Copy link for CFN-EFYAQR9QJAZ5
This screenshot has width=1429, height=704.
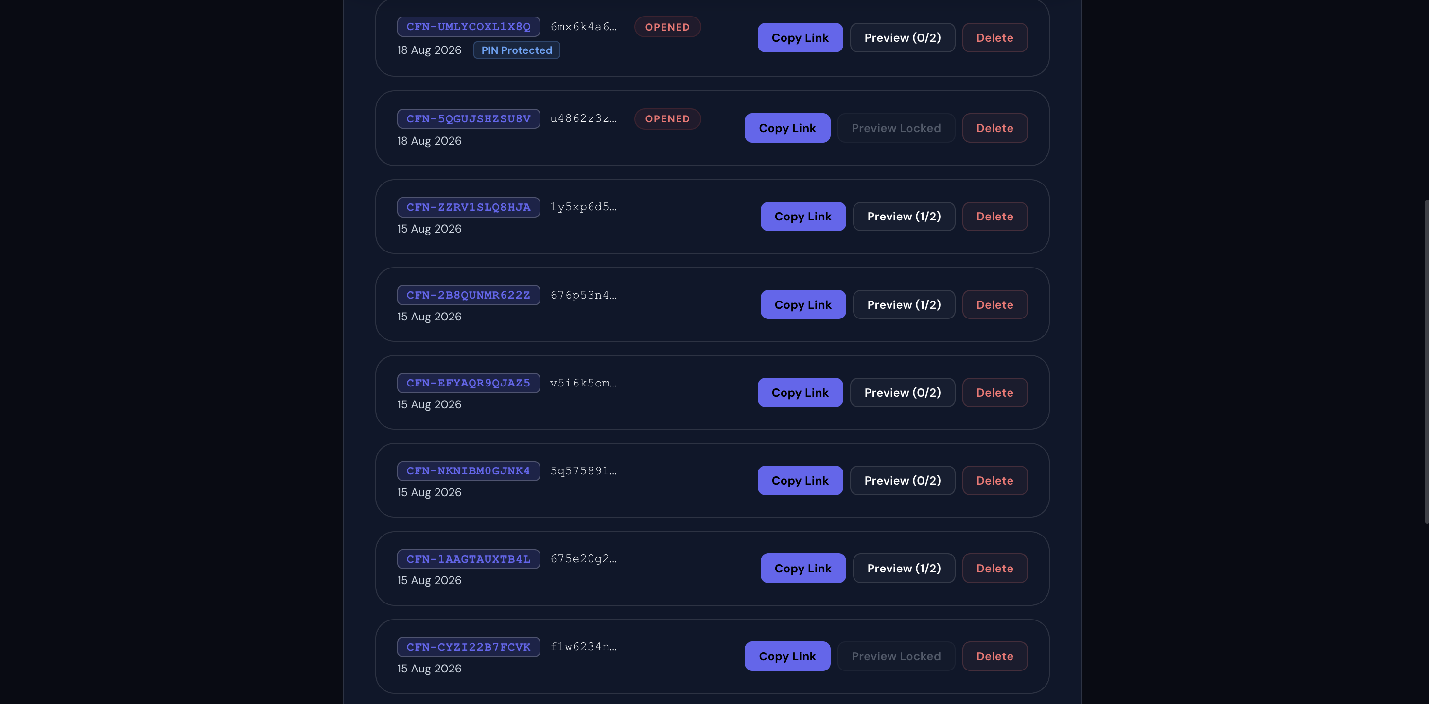(800, 392)
